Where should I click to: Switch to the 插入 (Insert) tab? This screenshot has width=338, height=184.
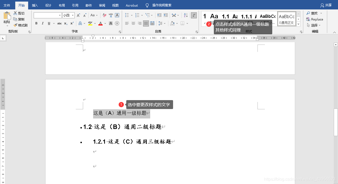pyautogui.click(x=35, y=5)
